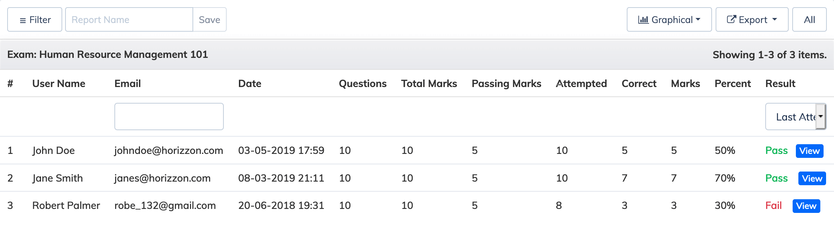
Task: View Robert Palmer's exam result
Action: tap(806, 206)
